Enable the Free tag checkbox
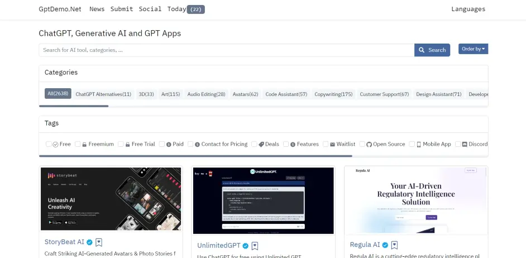The width and height of the screenshot is (526, 258). click(49, 144)
